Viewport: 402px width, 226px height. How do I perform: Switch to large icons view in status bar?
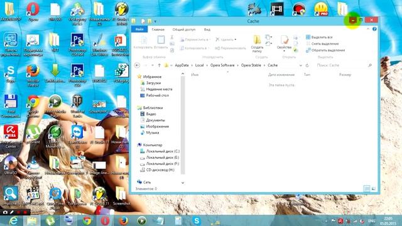click(373, 188)
